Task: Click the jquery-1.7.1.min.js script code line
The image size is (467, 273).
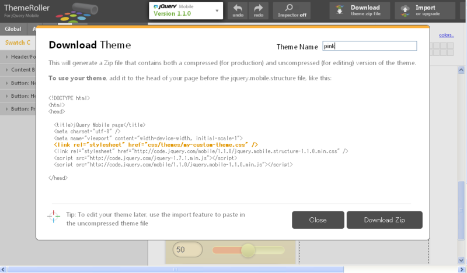Action: click(145, 158)
